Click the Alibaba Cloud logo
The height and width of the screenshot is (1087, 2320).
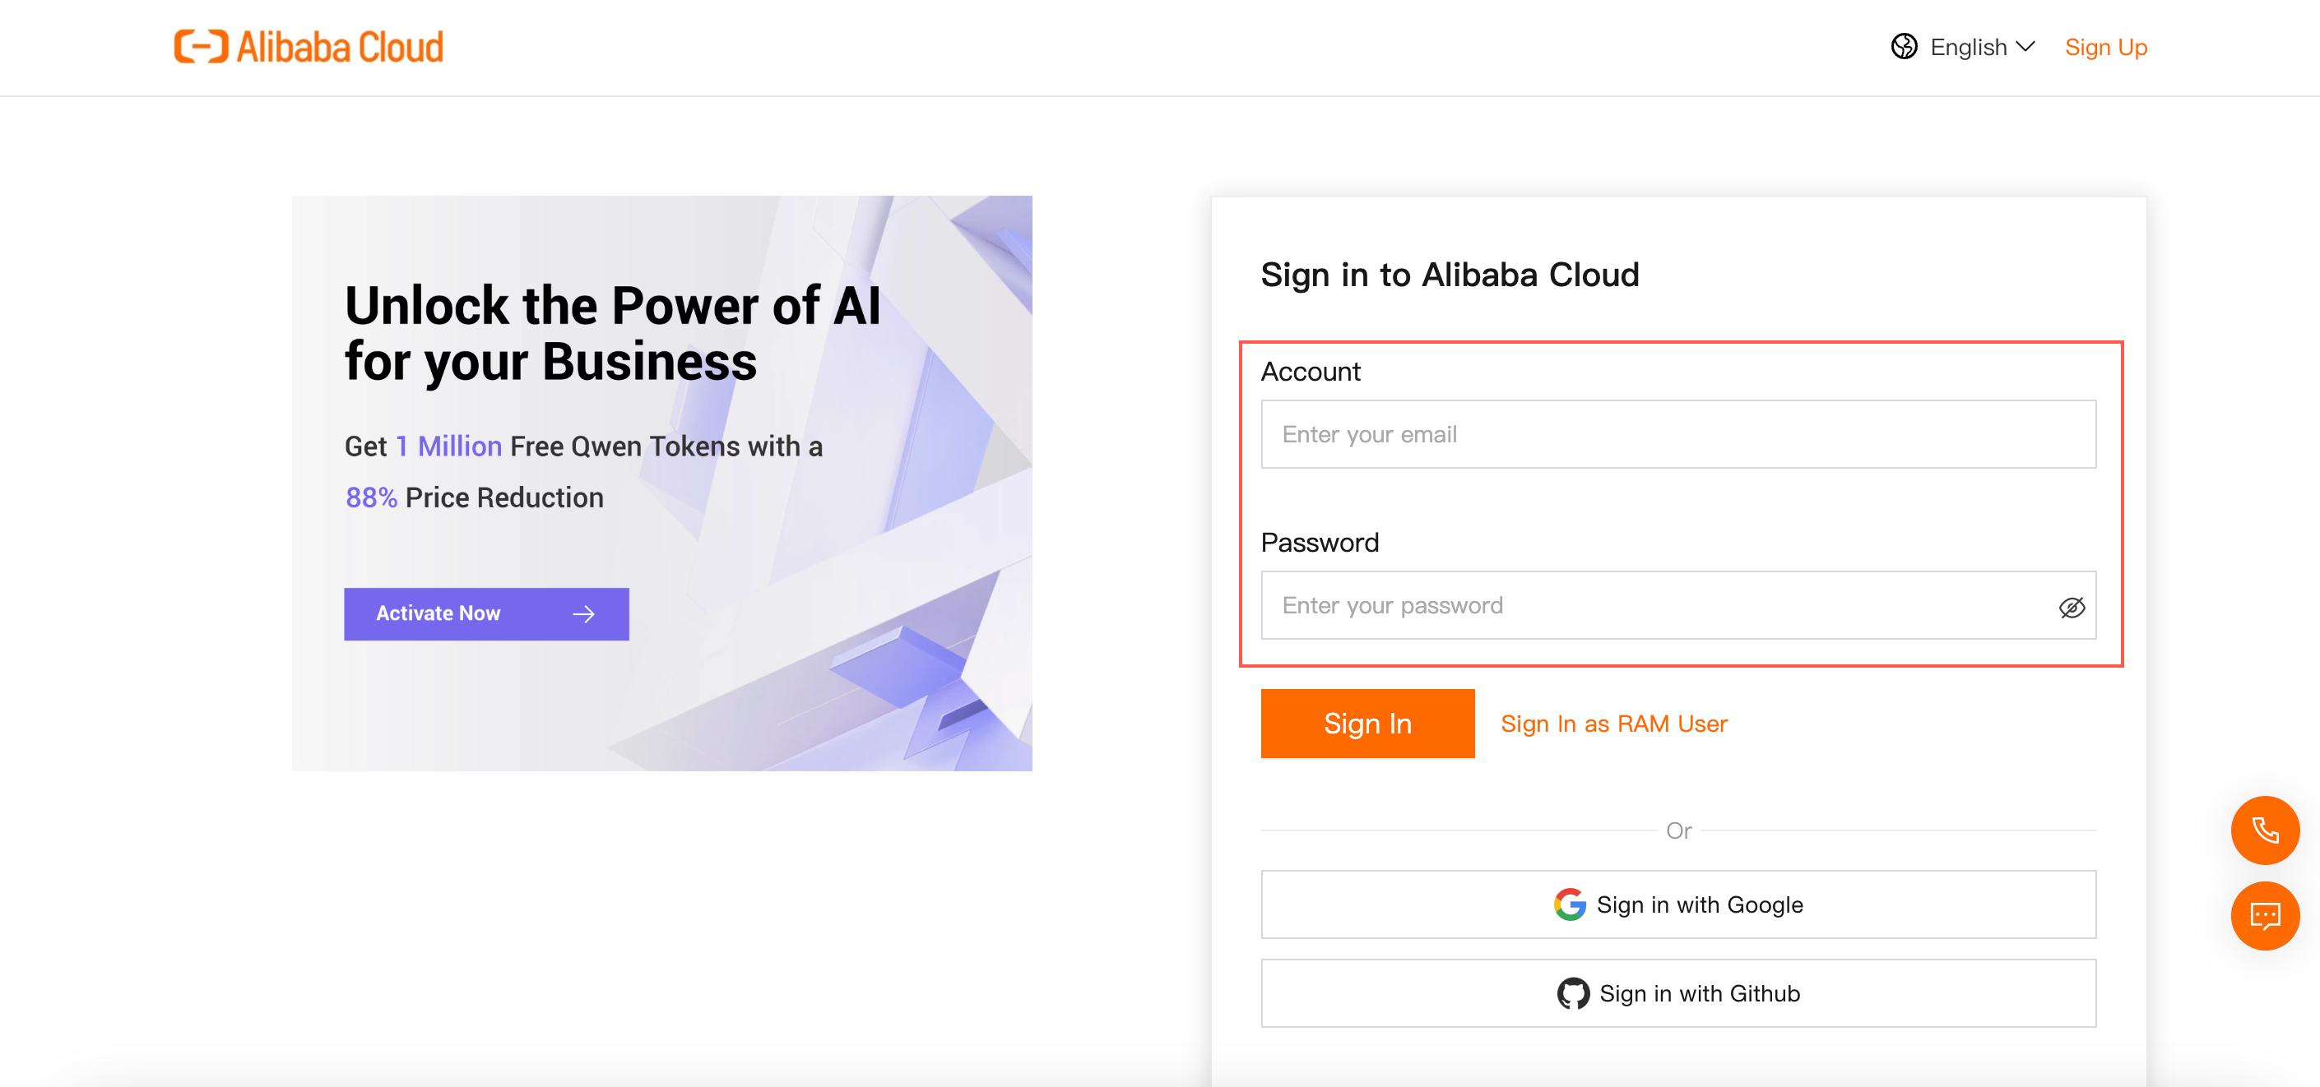308,47
